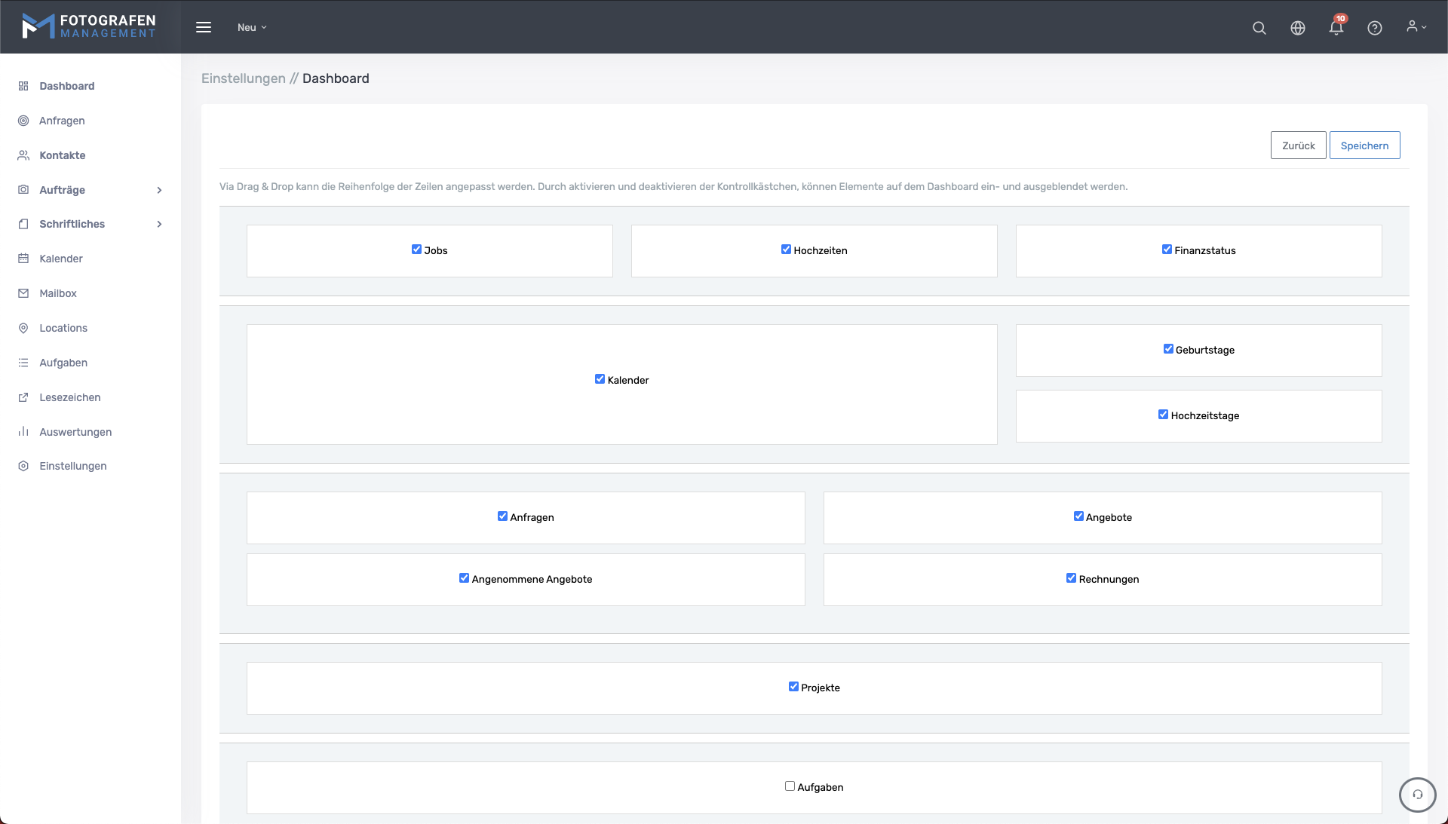Viewport: 1448px width, 824px height.
Task: Open the notifications bell icon
Action: [x=1336, y=28]
